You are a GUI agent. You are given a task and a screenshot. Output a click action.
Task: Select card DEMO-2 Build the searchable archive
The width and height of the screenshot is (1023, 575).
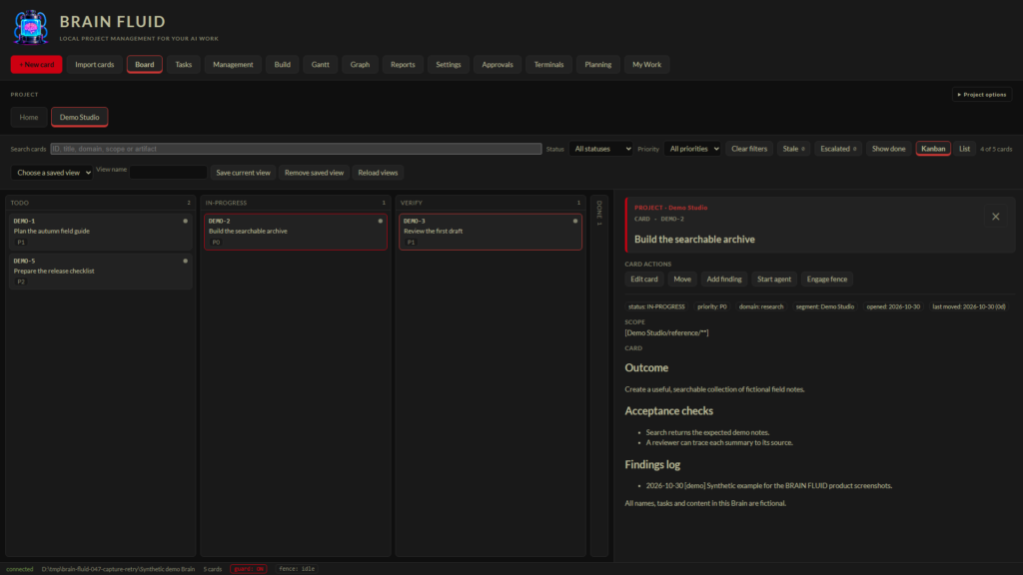click(296, 232)
